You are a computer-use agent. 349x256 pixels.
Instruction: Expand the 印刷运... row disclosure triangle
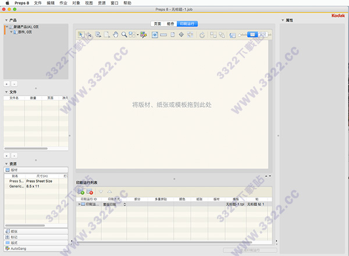tap(79, 204)
